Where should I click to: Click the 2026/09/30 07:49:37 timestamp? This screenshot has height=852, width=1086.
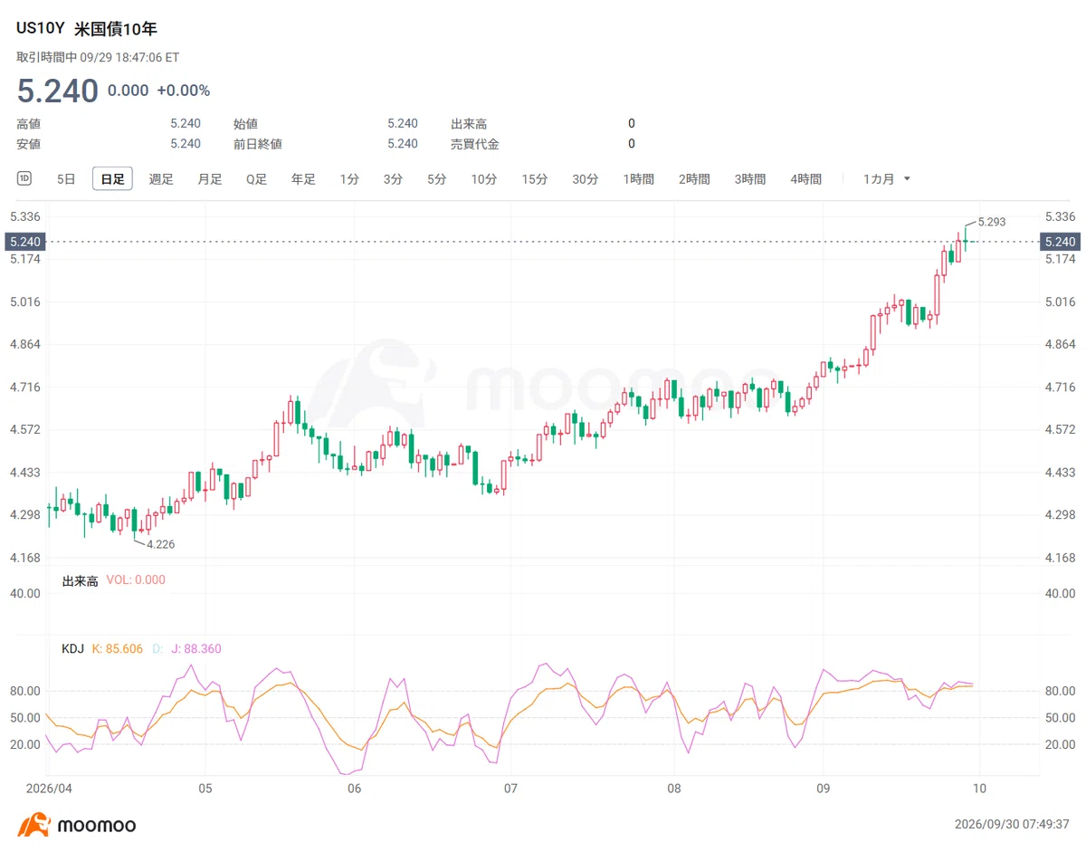click(1012, 825)
